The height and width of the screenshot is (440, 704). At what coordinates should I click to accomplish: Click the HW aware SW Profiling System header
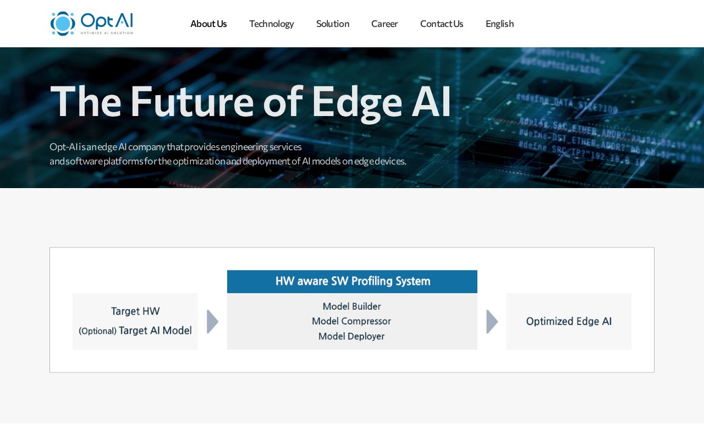tap(352, 282)
